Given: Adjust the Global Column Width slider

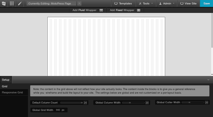Looking at the screenshot, I should coord(133,103).
